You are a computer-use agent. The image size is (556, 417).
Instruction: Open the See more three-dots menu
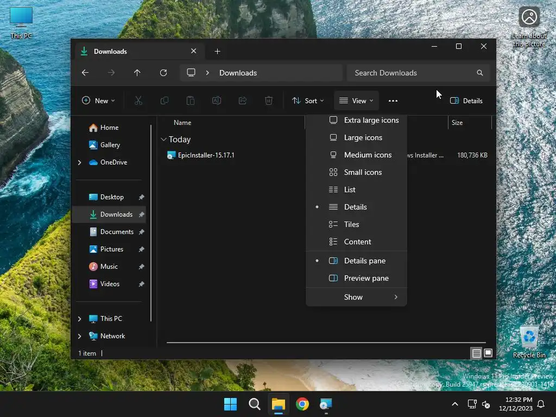(x=393, y=100)
